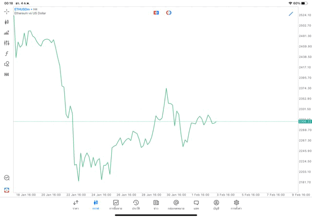Open the ข่าว (News) tab
This screenshot has height=218, width=312.
point(156,205)
